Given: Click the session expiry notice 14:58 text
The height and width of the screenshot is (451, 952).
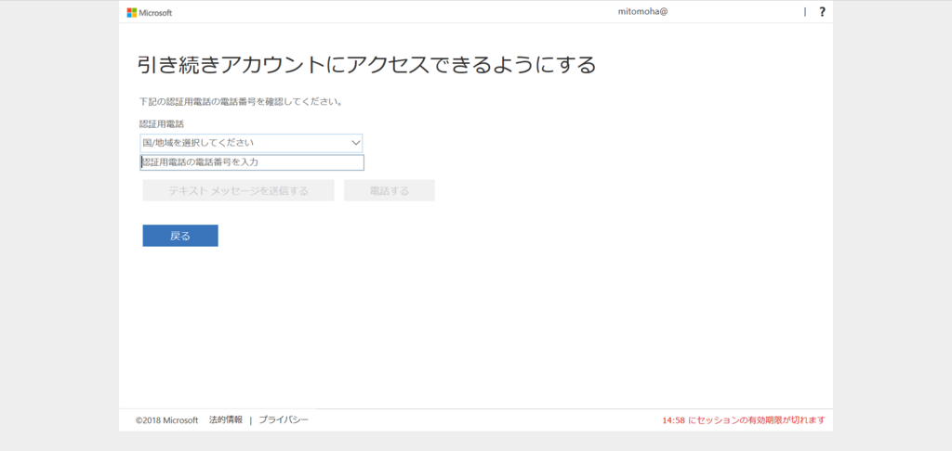Looking at the screenshot, I should pos(744,420).
